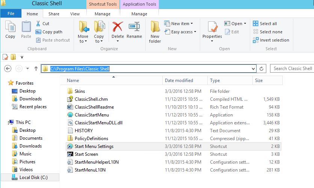Open the File menu tab
The height and width of the screenshot is (188, 314).
11,13
